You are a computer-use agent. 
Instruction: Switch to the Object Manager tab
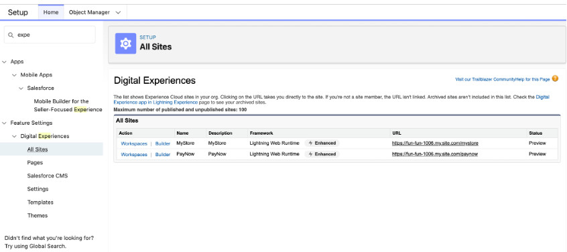[x=89, y=12]
